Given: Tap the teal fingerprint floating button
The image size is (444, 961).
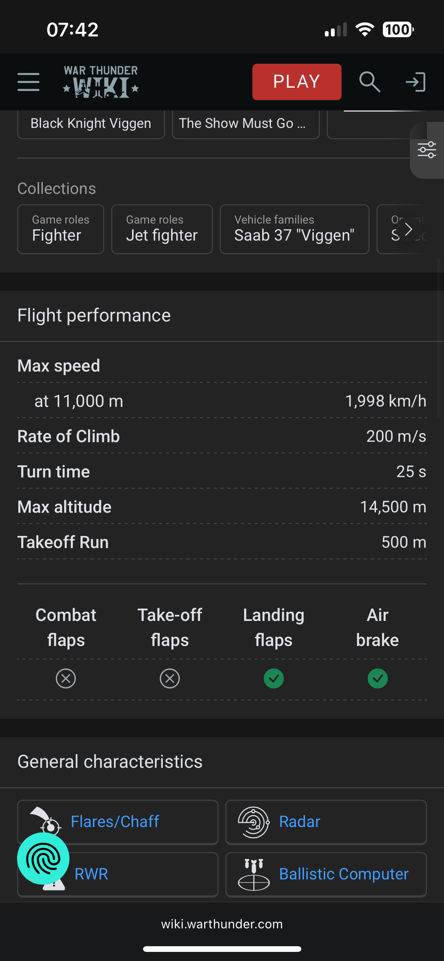Looking at the screenshot, I should [x=43, y=859].
